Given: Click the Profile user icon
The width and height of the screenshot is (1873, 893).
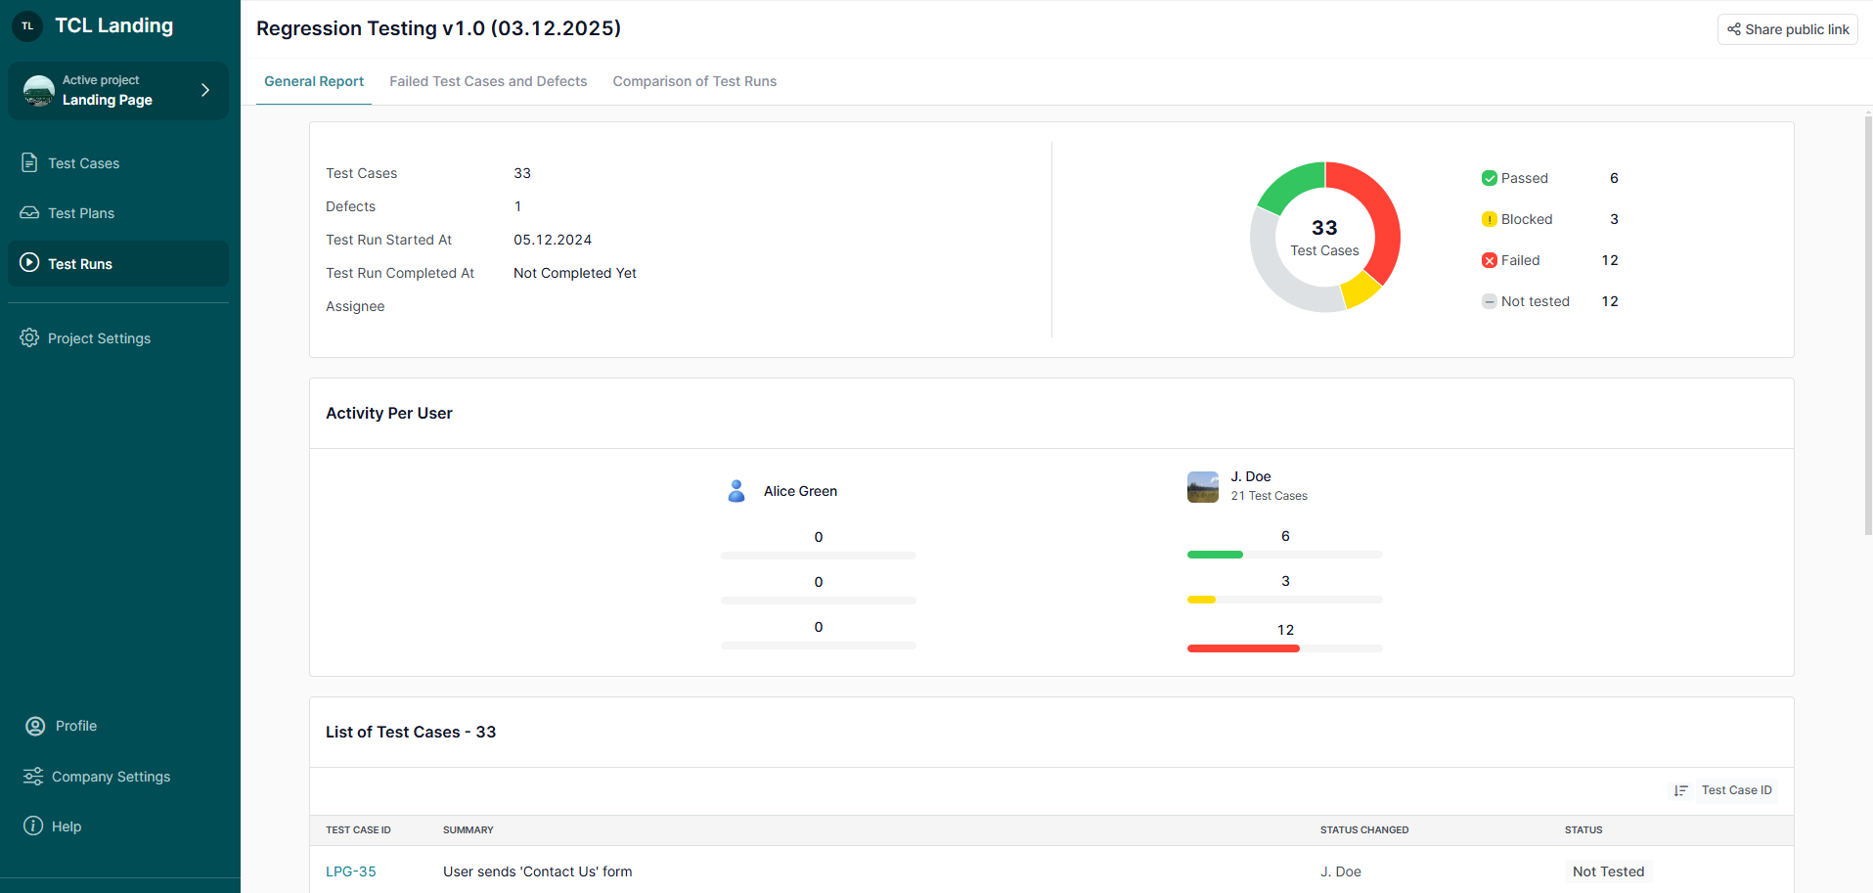Looking at the screenshot, I should 35,726.
